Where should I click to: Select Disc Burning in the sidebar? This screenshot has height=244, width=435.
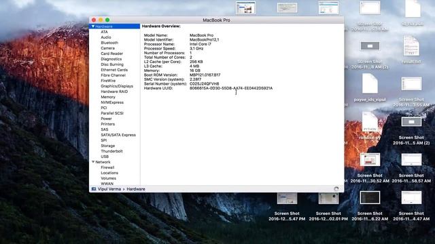pos(112,64)
